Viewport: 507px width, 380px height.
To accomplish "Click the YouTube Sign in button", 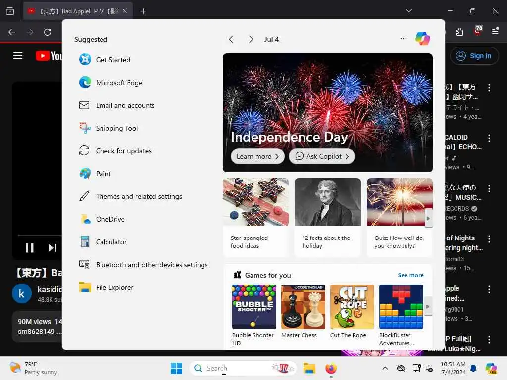I will click(474, 56).
